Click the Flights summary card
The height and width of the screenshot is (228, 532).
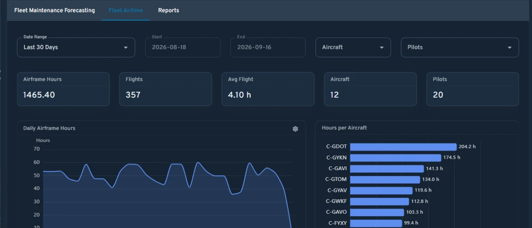166,89
